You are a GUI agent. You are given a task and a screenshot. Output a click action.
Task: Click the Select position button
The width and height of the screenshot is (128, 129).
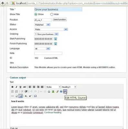click(x=59, y=20)
